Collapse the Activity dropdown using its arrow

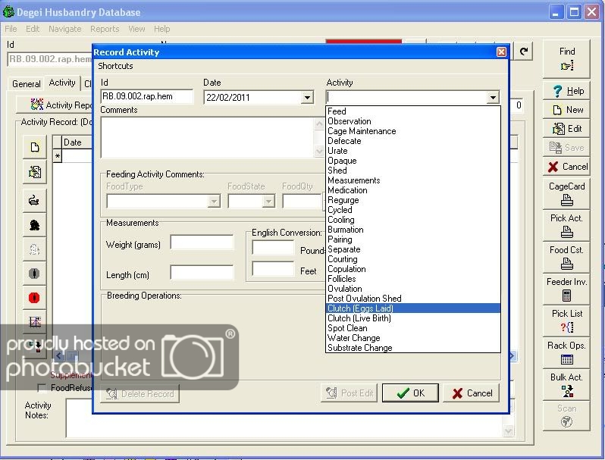493,98
